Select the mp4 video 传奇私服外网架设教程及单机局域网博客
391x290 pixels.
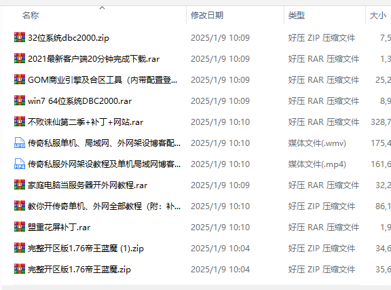105,164
